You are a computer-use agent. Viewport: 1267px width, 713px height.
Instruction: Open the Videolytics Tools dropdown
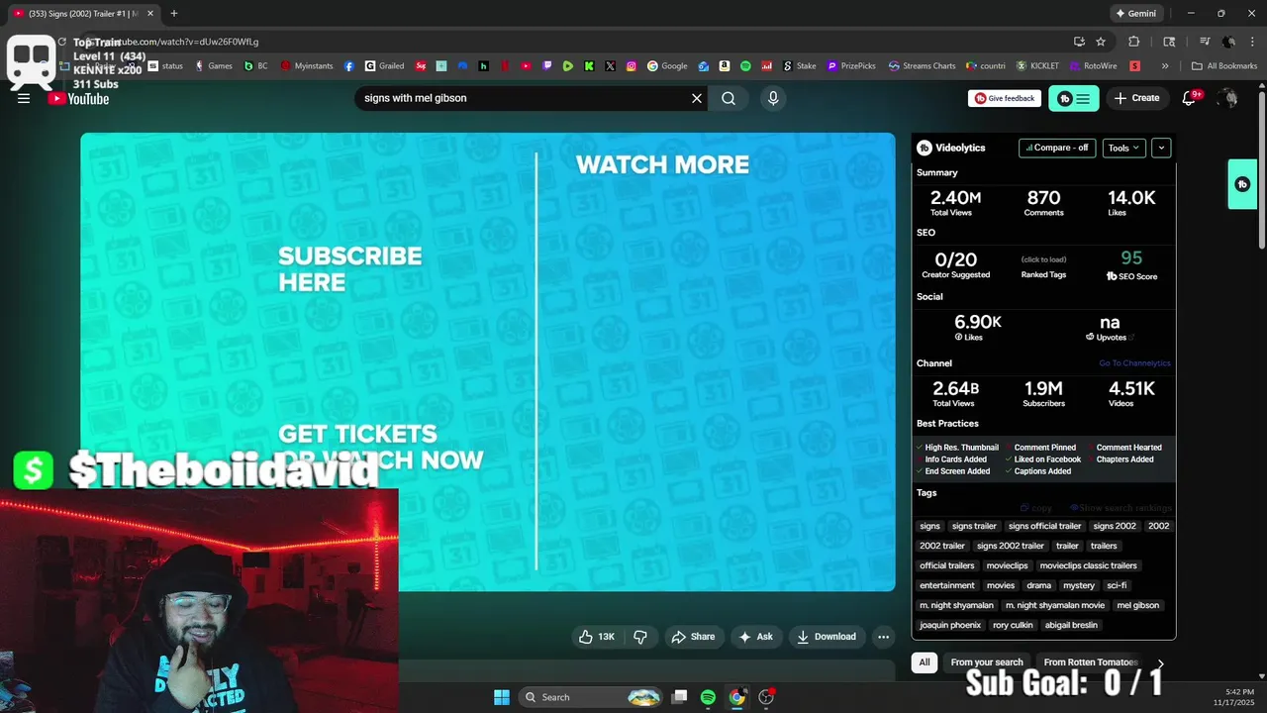pyautogui.click(x=1123, y=148)
